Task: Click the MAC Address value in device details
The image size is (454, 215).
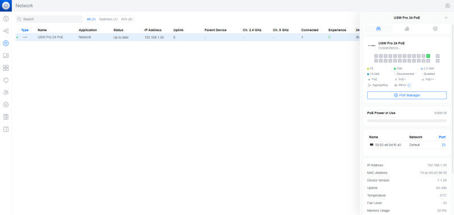Action: (433, 173)
